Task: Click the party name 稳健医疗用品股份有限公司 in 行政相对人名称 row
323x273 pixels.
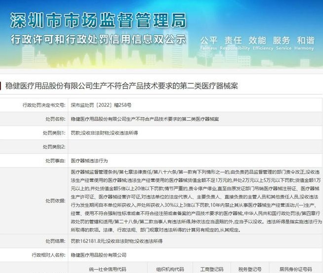Action: click(98, 255)
